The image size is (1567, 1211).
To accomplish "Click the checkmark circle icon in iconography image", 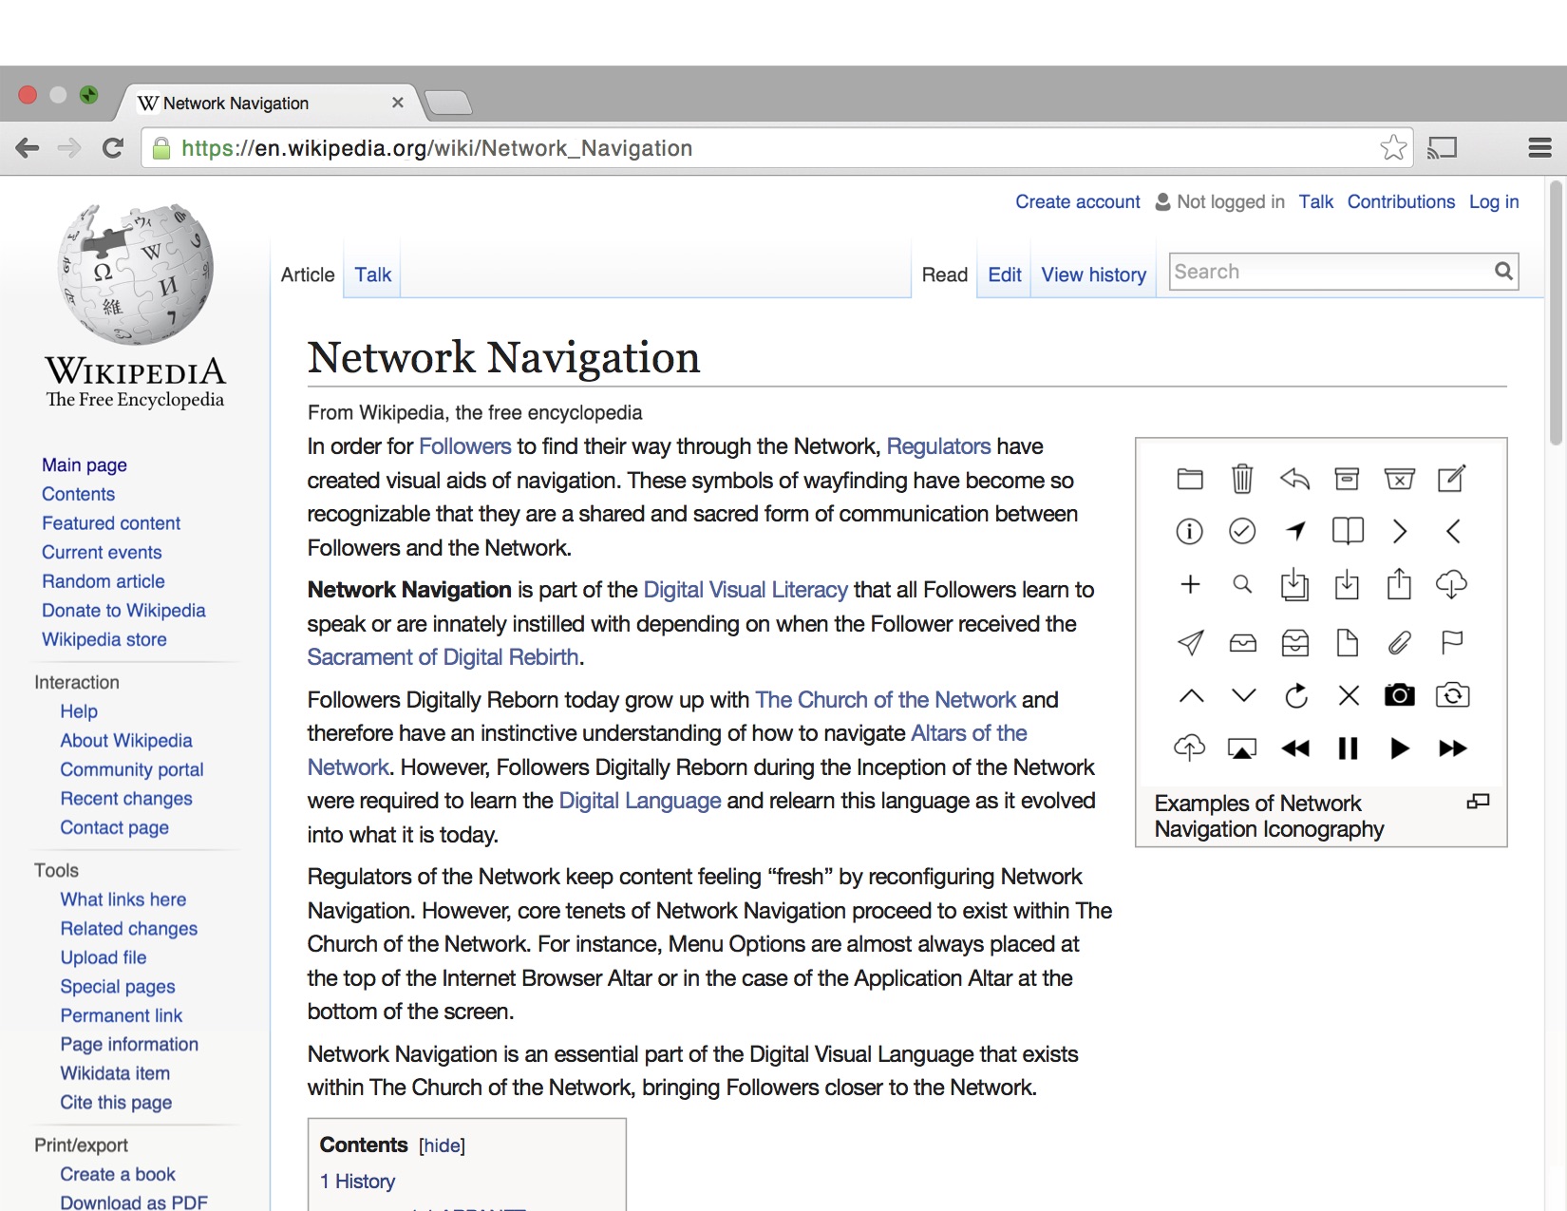I will tap(1242, 531).
